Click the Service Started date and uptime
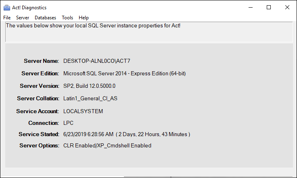The image size is (297, 178). click(x=127, y=134)
